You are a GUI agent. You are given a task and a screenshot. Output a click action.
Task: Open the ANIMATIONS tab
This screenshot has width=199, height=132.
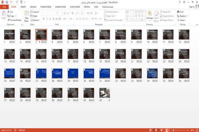click(x=61, y=7)
